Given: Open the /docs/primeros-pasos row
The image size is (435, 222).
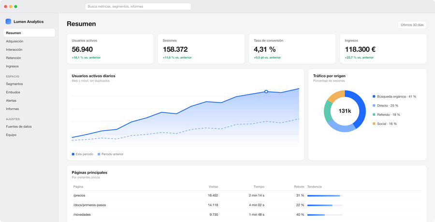Looking at the screenshot, I should point(246,205).
